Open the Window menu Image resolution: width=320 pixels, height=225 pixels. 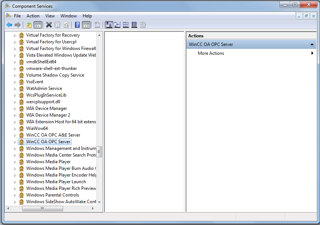(69, 16)
